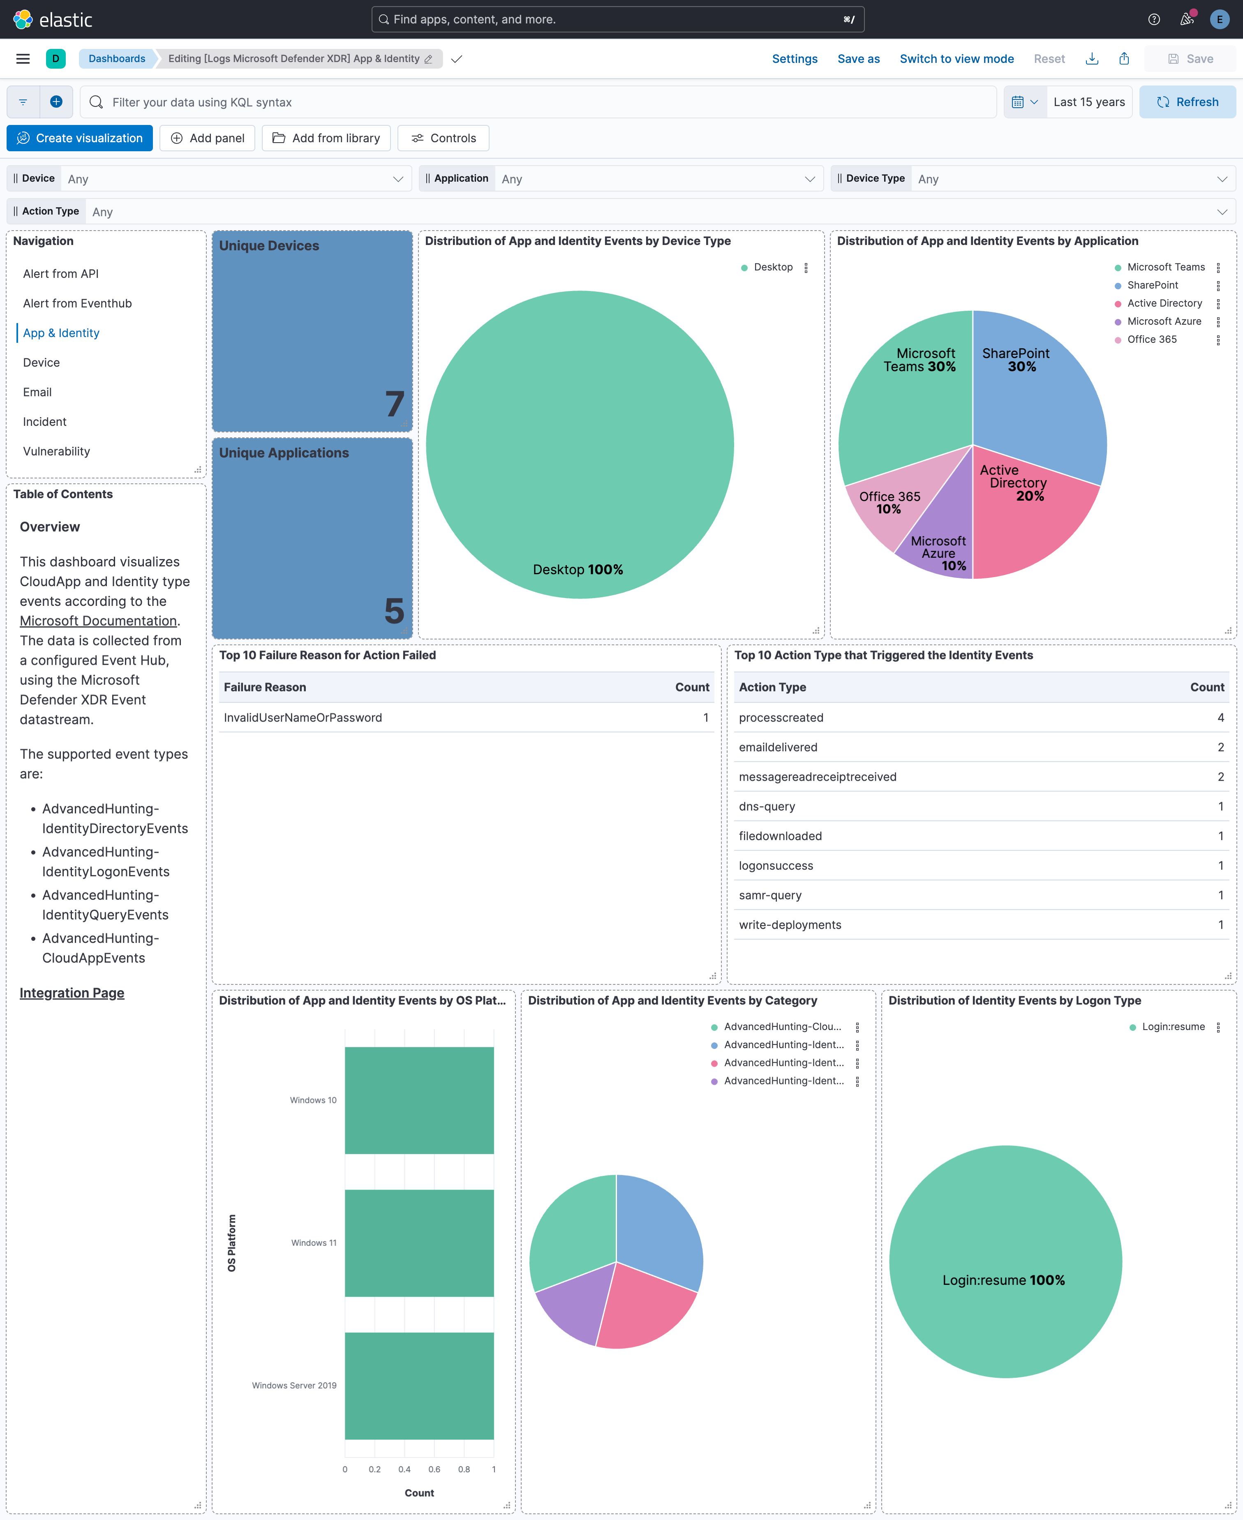Toggle the SharePoint legend entry
This screenshot has width=1243, height=1520.
[1153, 285]
